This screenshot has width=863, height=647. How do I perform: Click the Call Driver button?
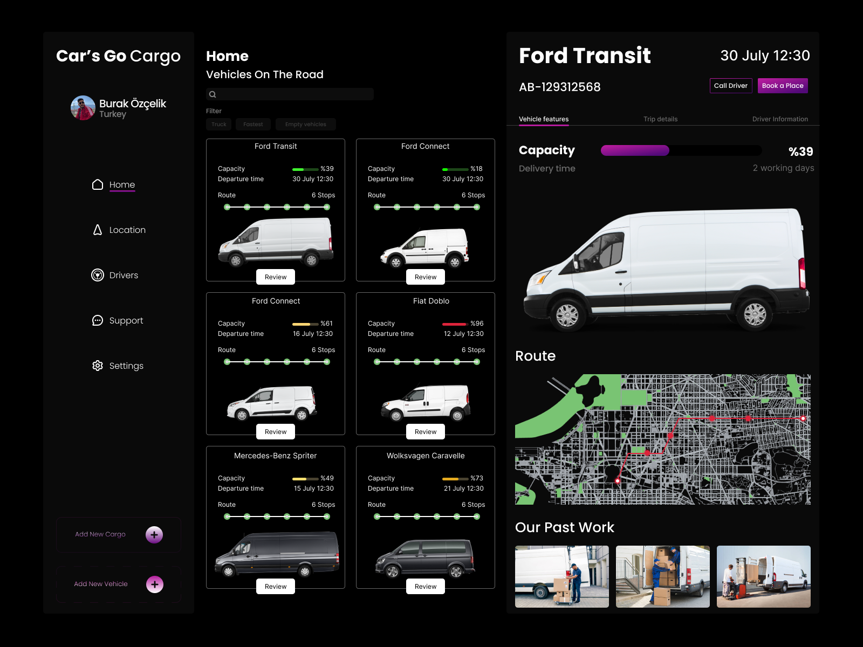tap(731, 85)
